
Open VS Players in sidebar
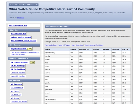click(x=15, y=91)
